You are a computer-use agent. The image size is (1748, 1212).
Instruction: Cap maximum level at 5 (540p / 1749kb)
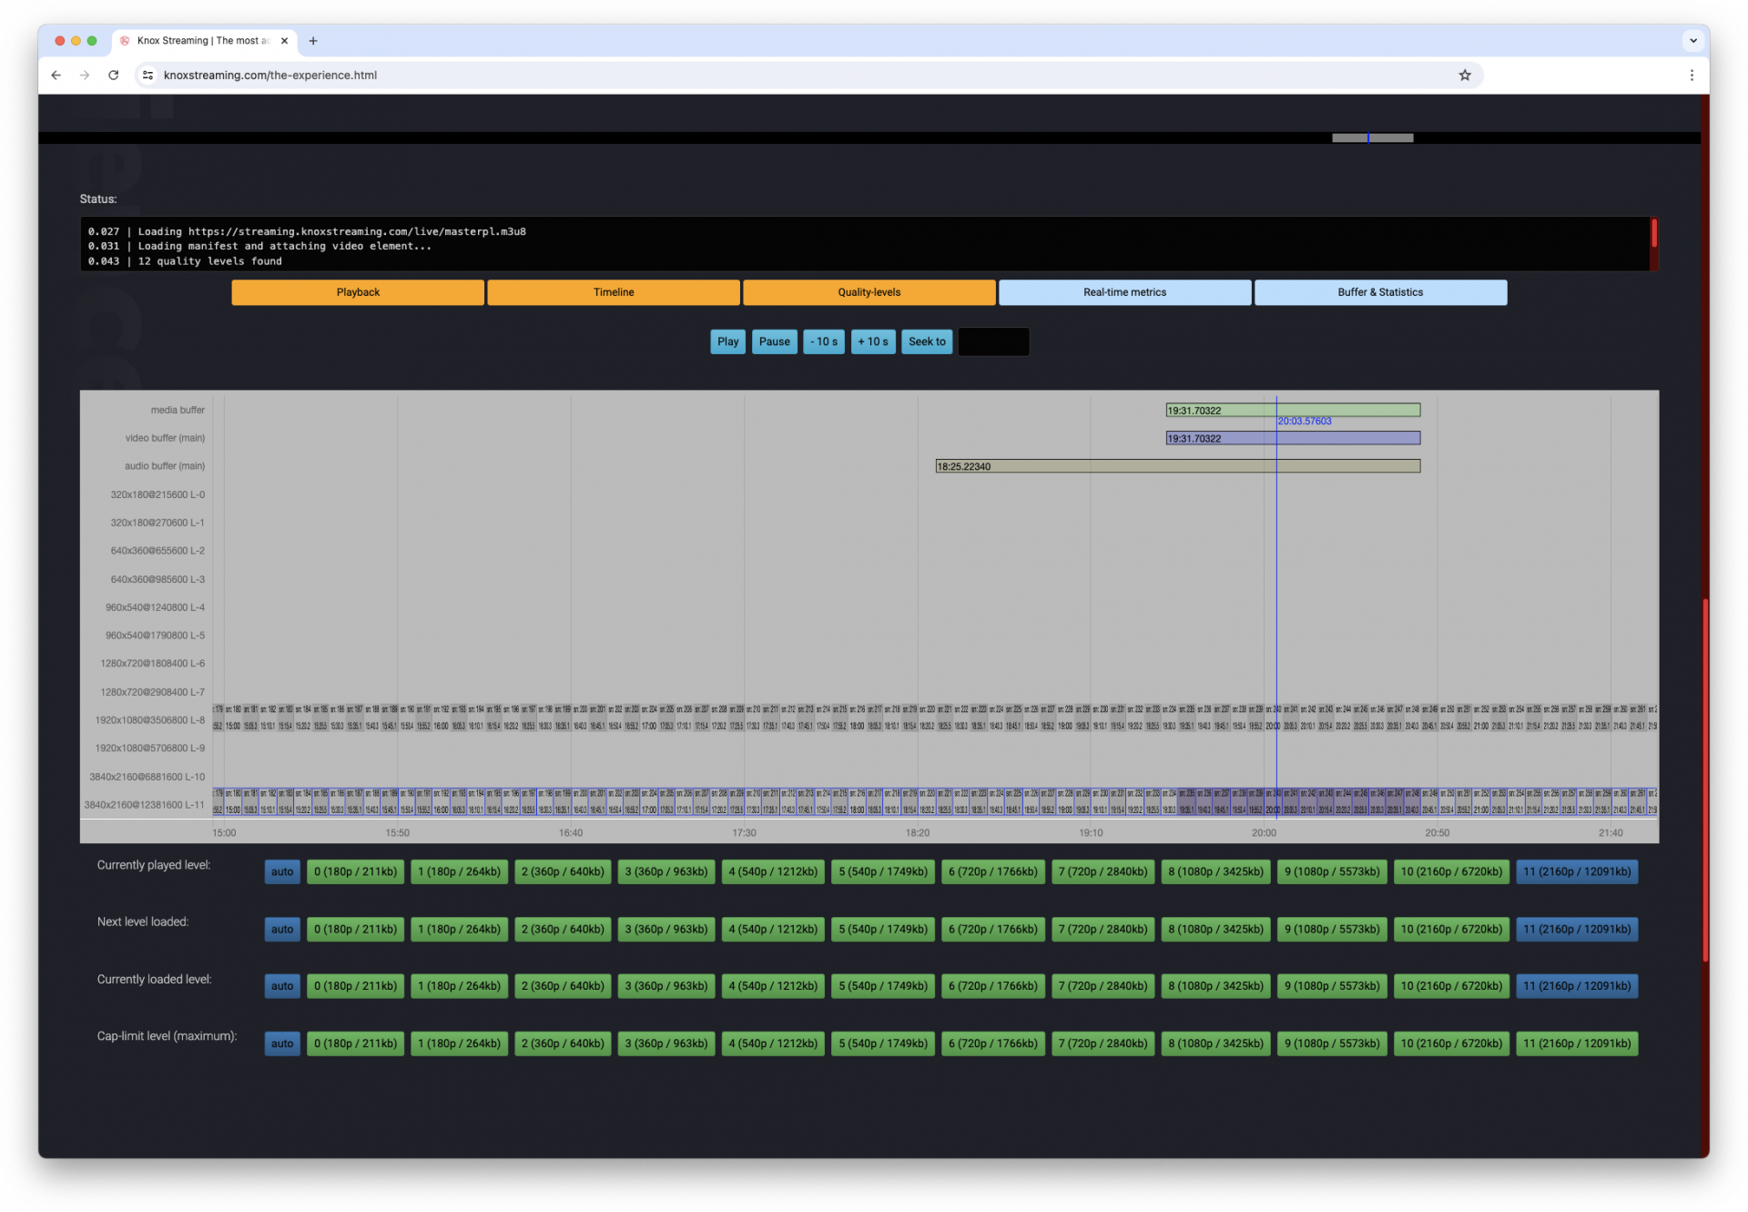click(x=883, y=1044)
